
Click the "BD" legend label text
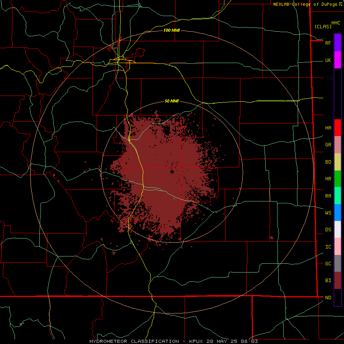point(328,162)
